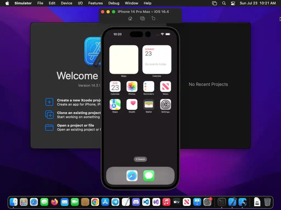Click the No Recent Projects text in Xcode
Screen dimensions: 281x210
tap(208, 84)
